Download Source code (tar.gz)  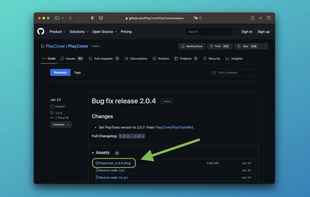[x=114, y=177]
